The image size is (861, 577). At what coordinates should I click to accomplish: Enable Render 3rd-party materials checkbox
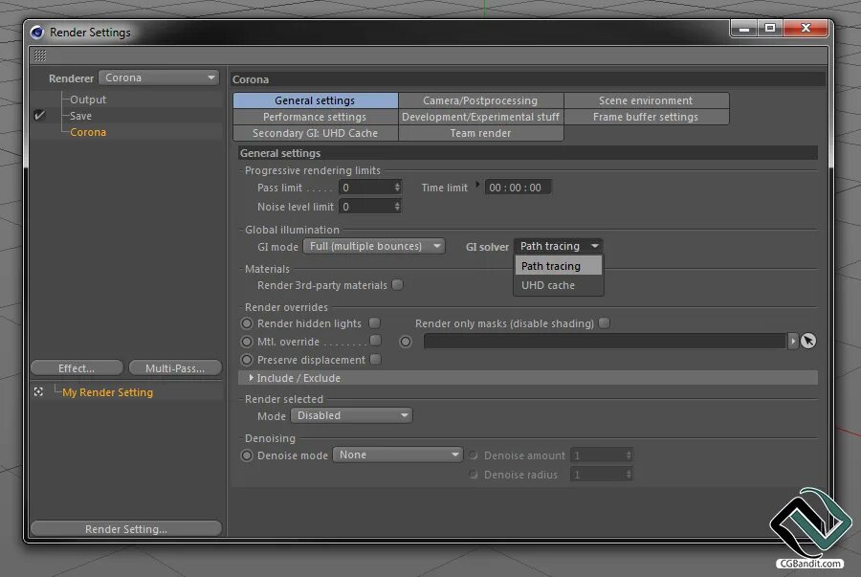(398, 285)
